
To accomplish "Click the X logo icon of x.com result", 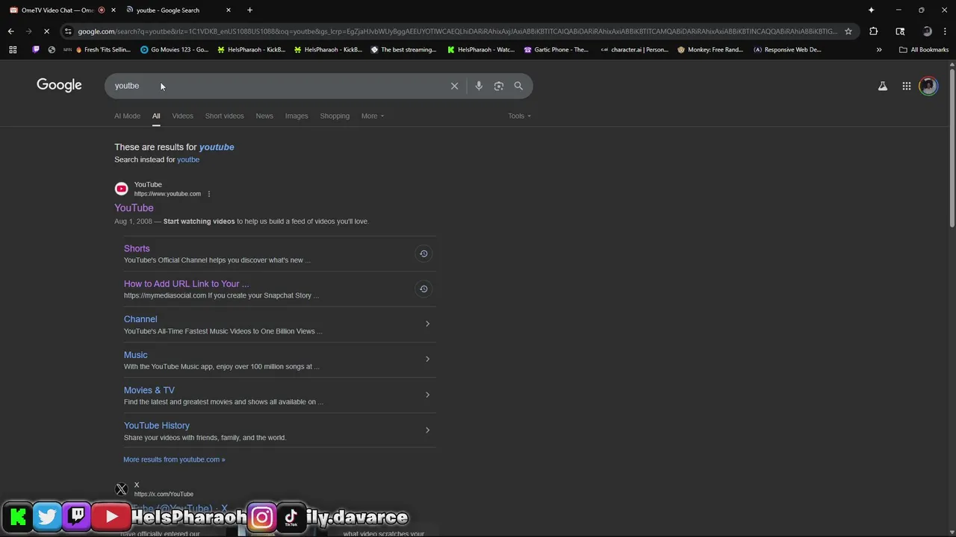I will [x=121, y=489].
